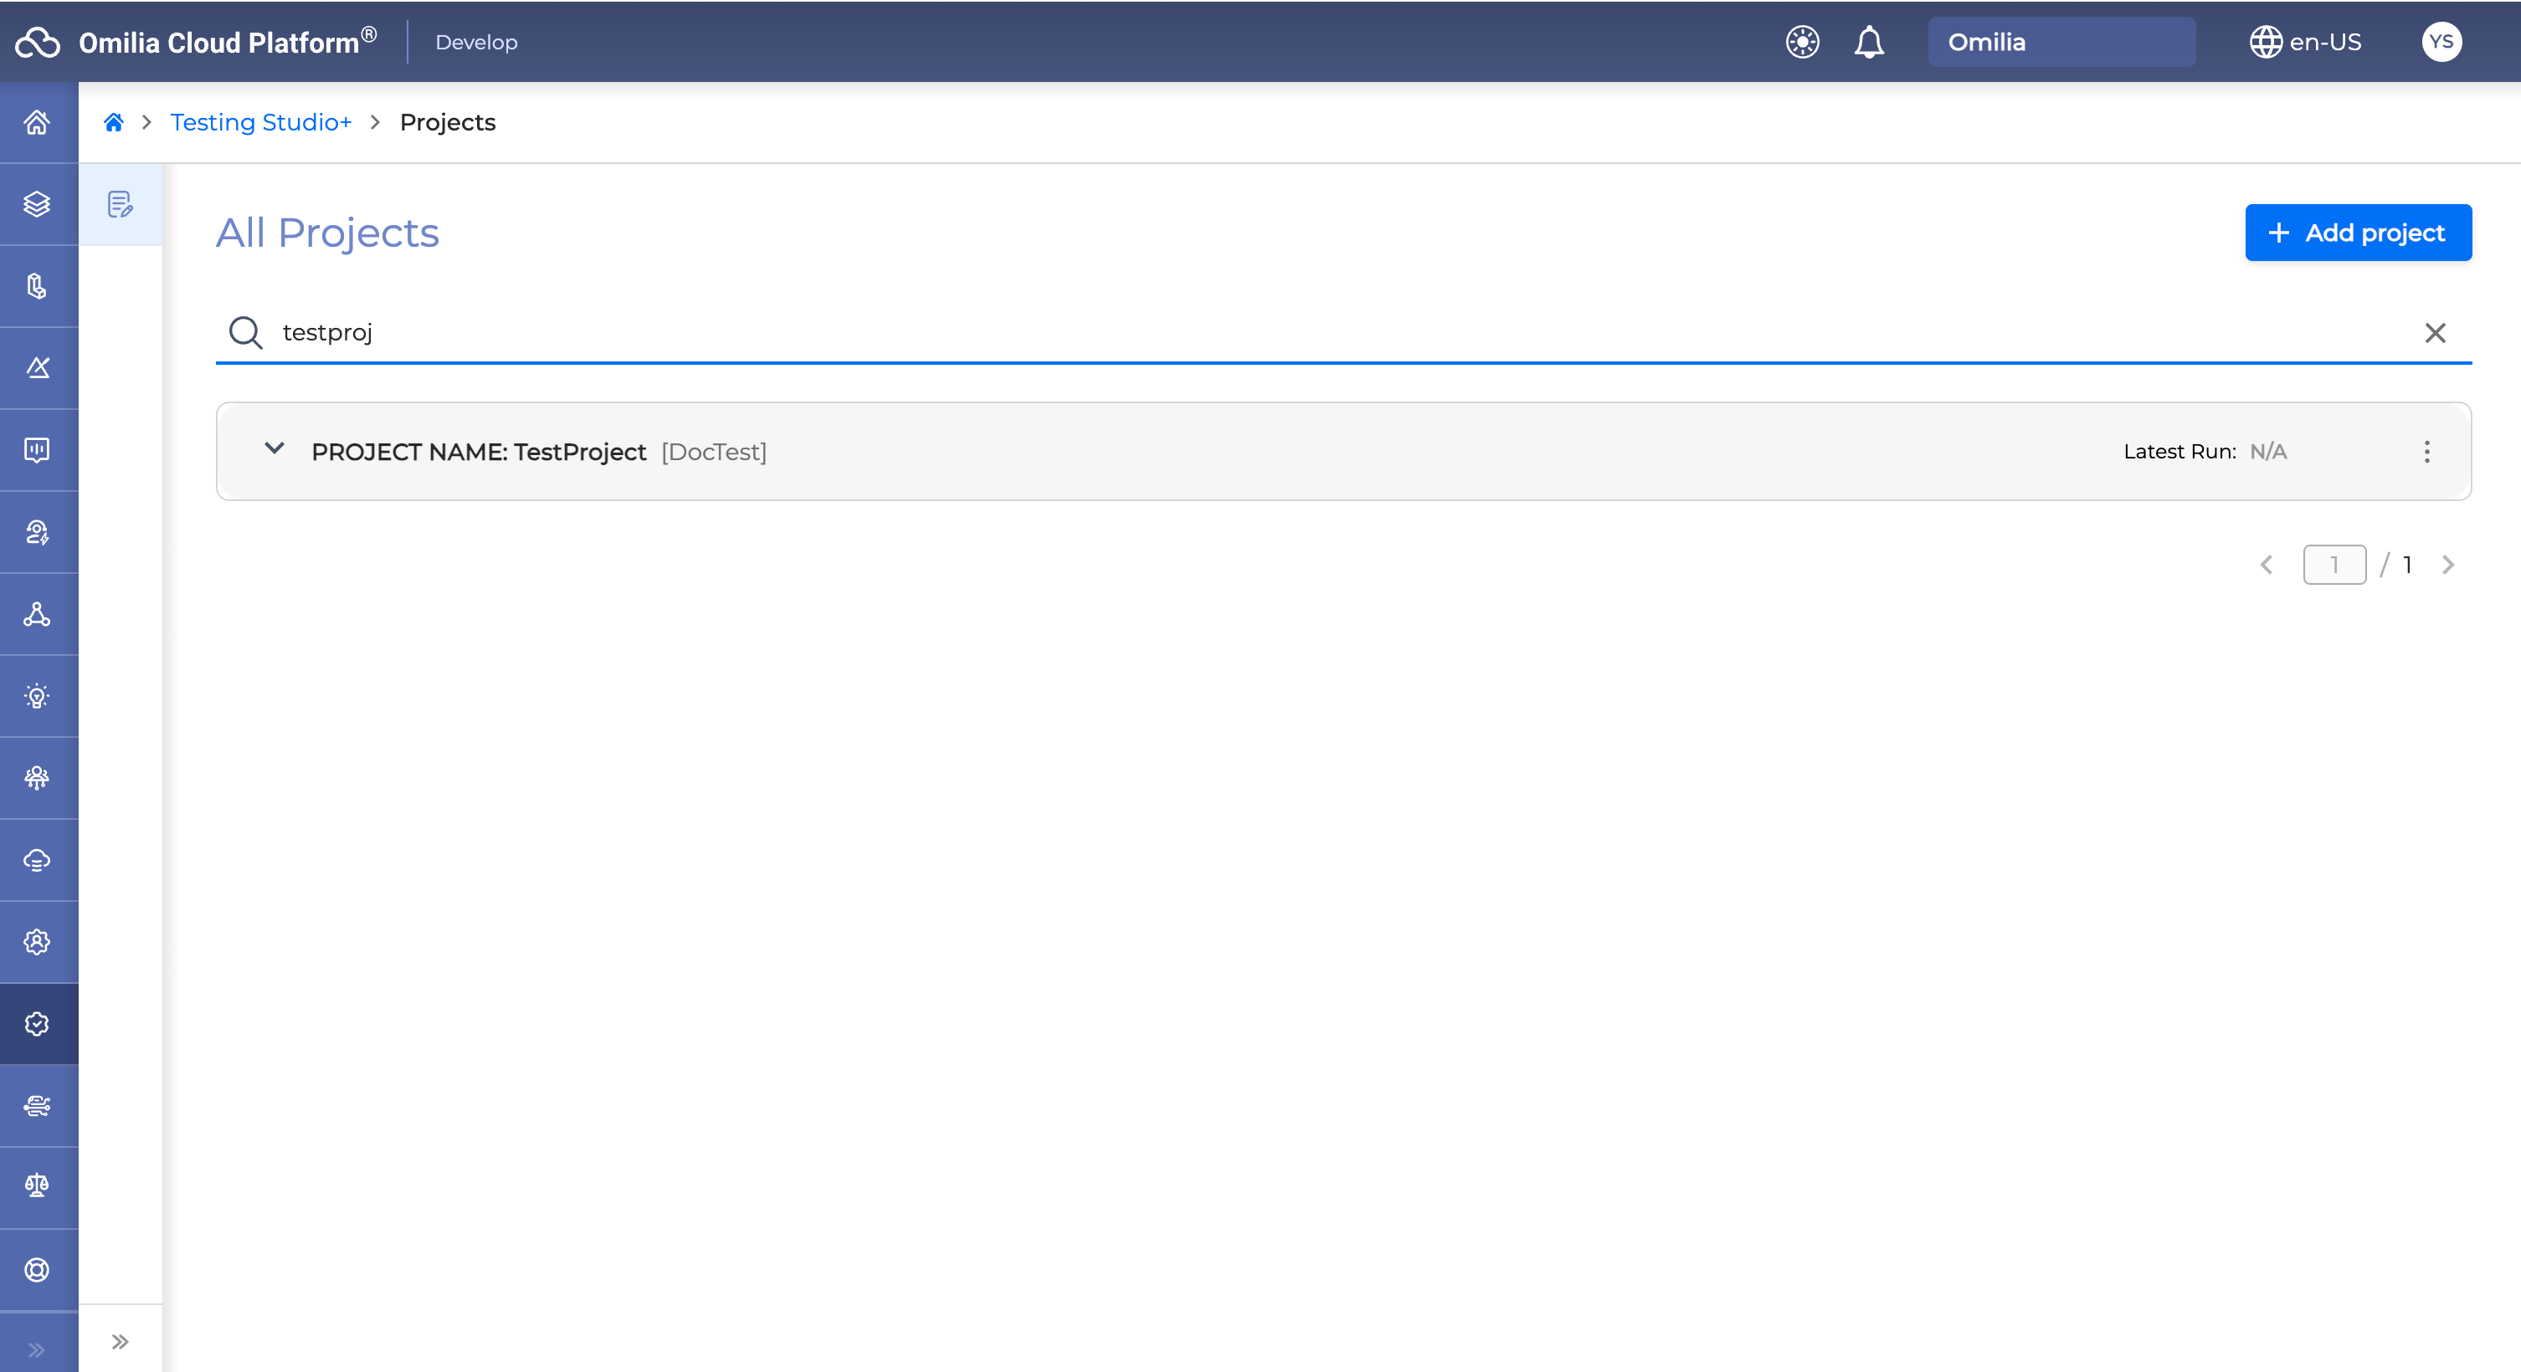Select the lightbulb insights icon
Screen dimensions: 2521x1372
37,695
